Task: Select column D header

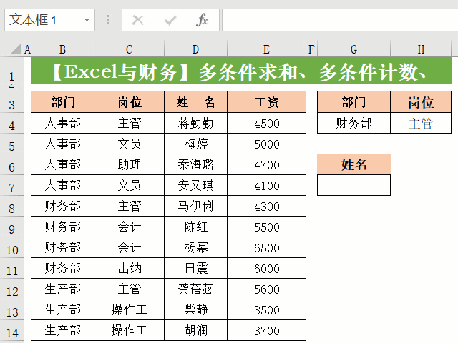Action: 195,49
